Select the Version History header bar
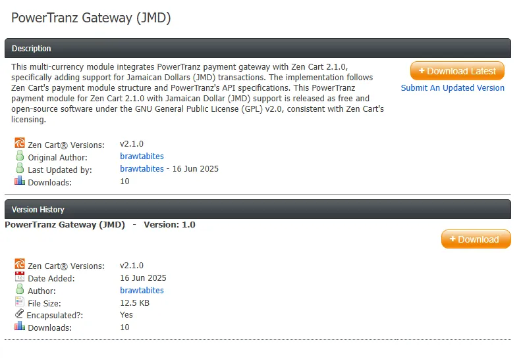Viewport: 521px width, 361px height. (x=258, y=209)
